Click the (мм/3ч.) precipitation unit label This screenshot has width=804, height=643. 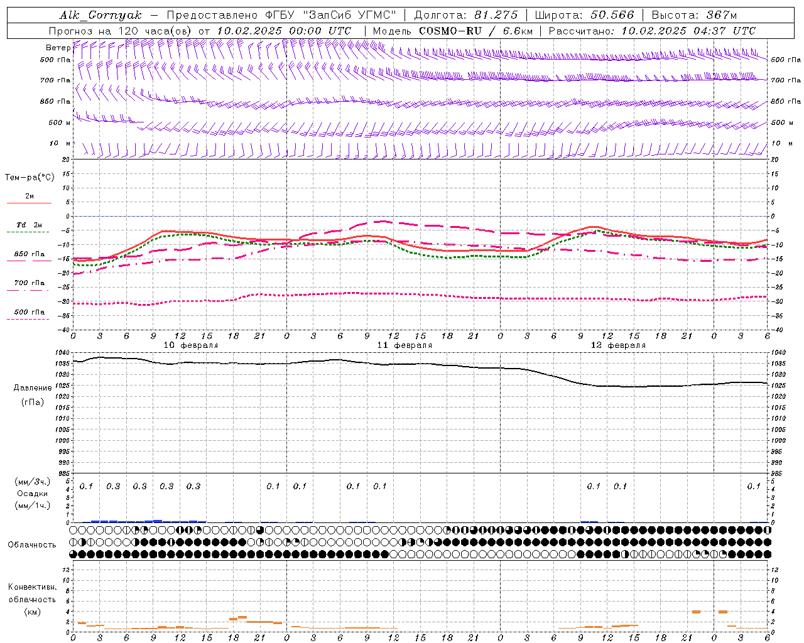33,482
